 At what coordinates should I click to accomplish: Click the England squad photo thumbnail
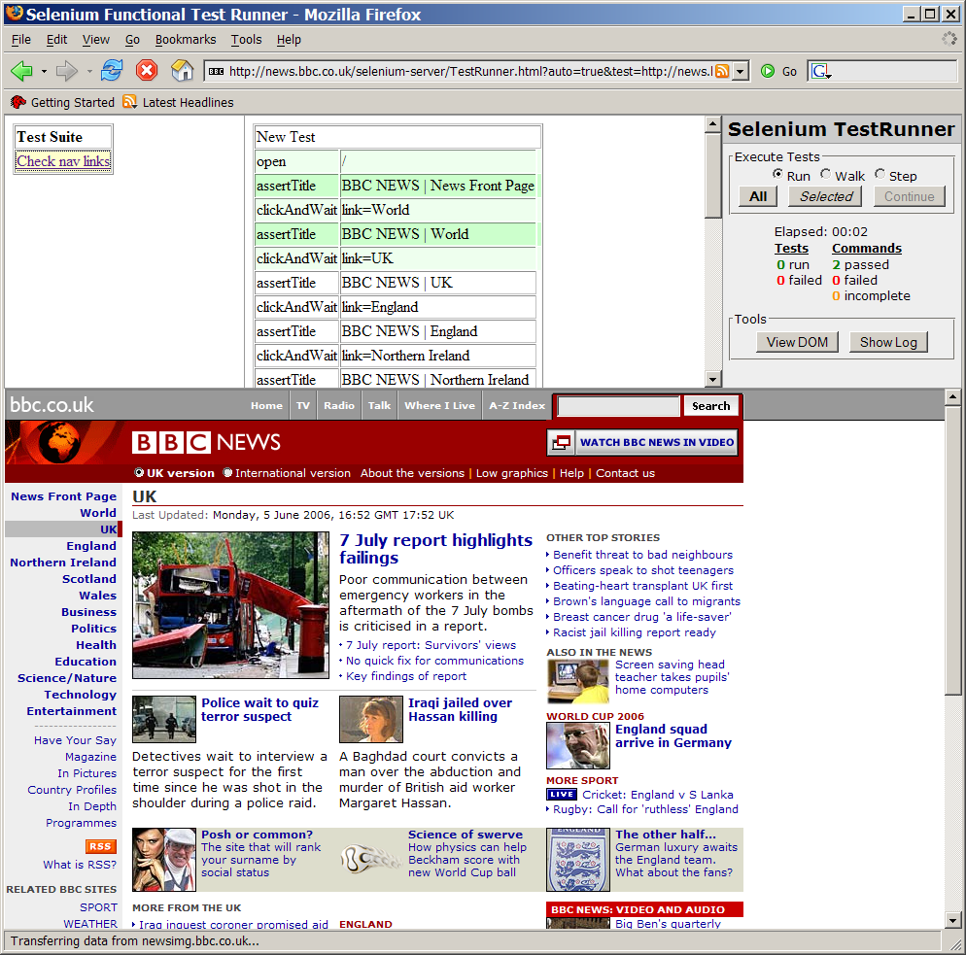[x=578, y=746]
